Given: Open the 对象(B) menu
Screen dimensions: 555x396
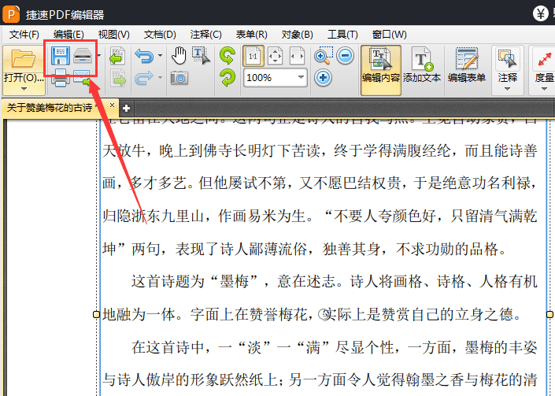Looking at the screenshot, I should (x=297, y=35).
